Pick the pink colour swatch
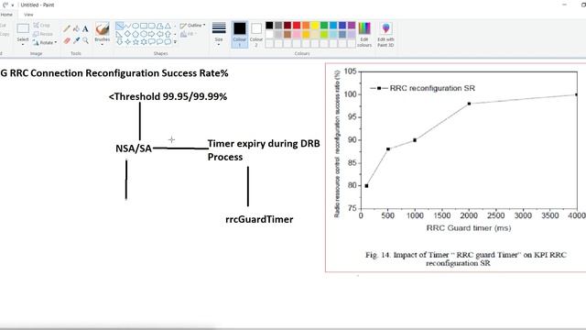This screenshot has width=586, height=330. (297, 35)
